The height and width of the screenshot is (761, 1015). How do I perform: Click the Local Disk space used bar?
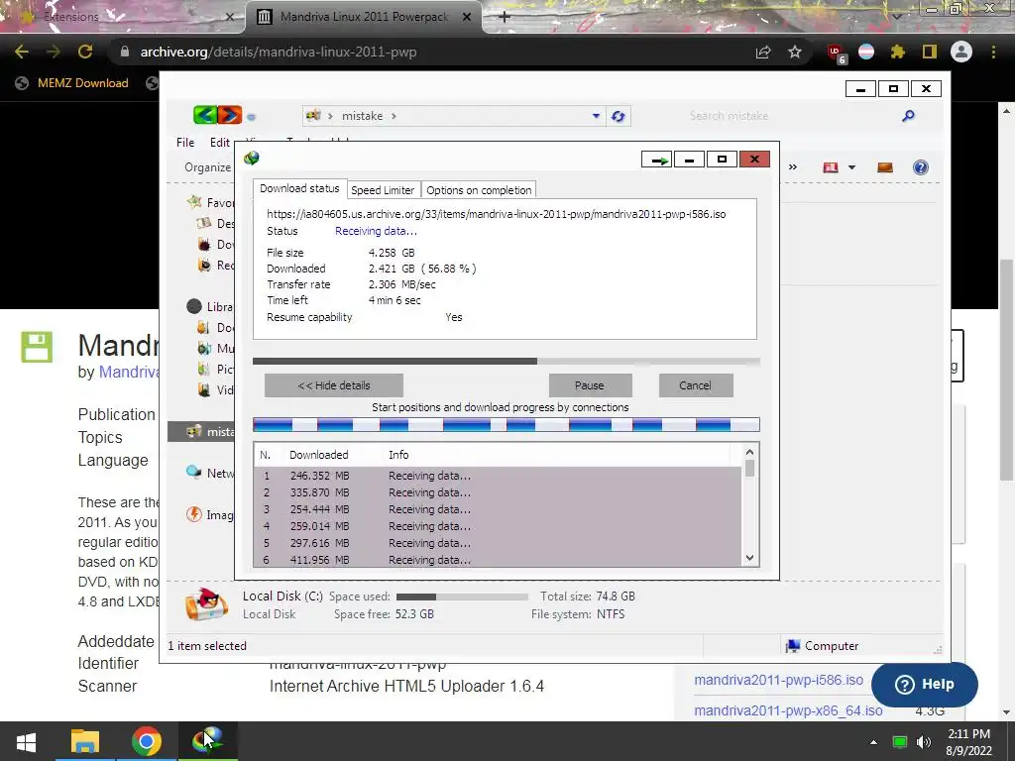462,597
